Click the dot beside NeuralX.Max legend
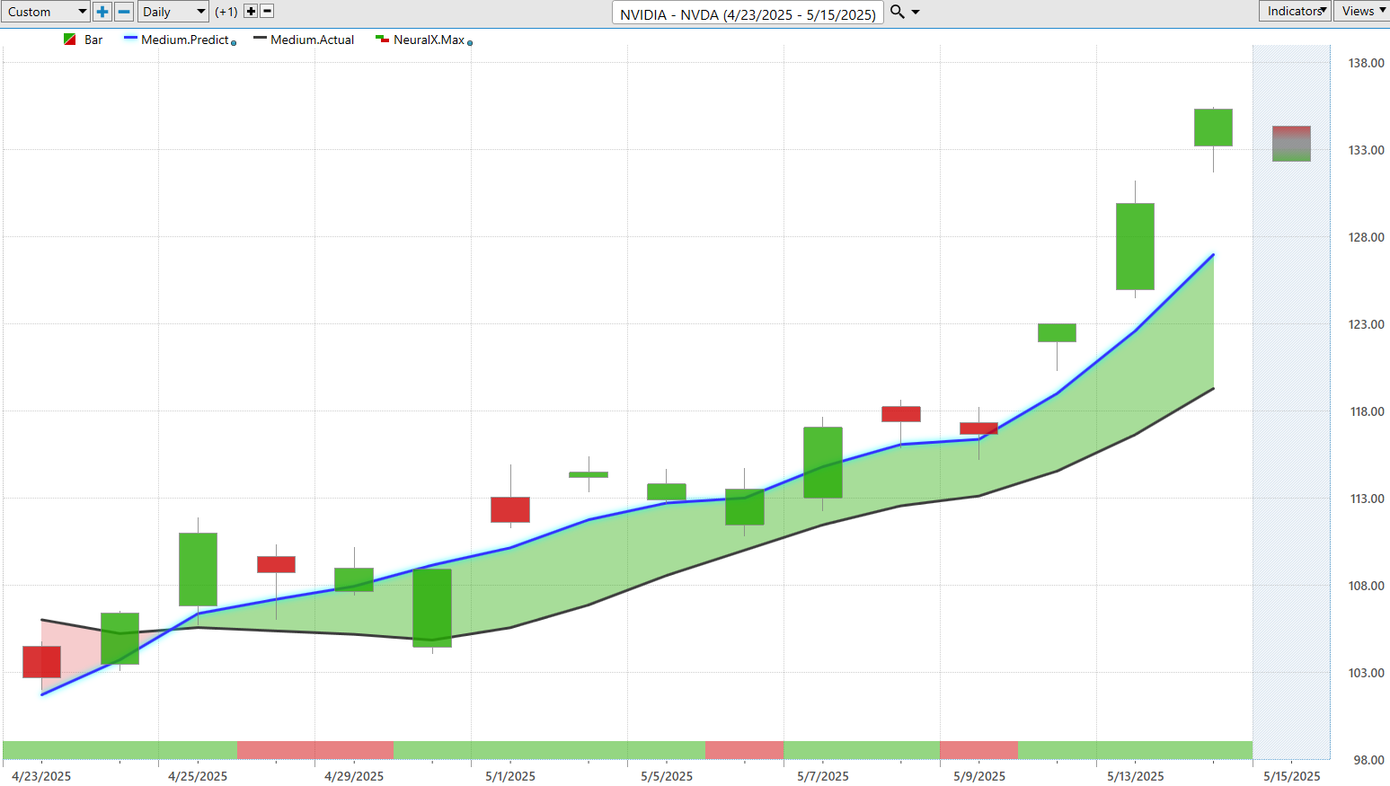The width and height of the screenshot is (1390, 786). click(470, 42)
